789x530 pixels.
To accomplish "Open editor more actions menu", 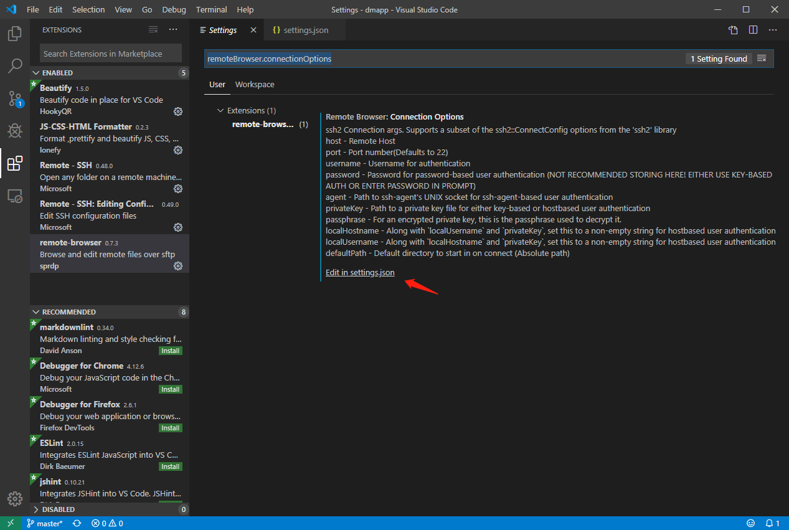I will pos(773,30).
